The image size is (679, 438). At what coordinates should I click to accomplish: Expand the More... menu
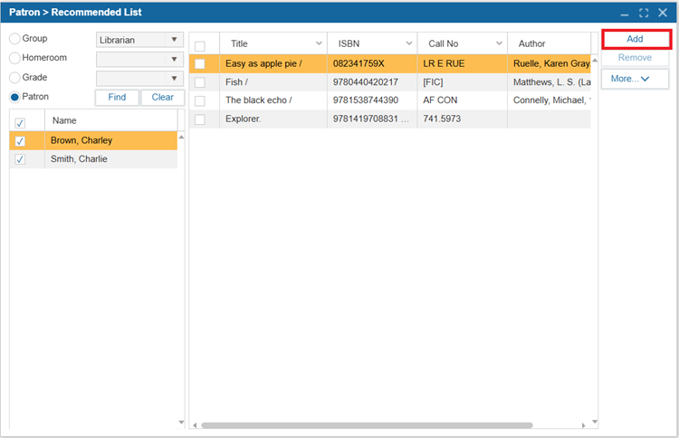(635, 79)
